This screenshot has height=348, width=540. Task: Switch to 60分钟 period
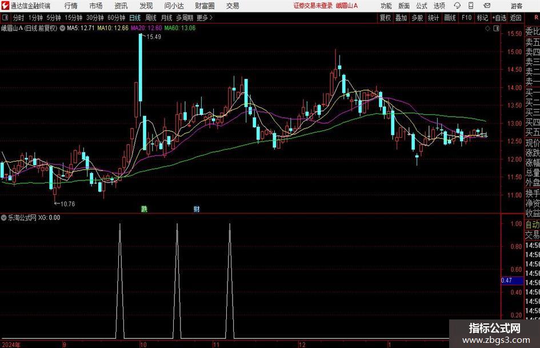pos(116,18)
